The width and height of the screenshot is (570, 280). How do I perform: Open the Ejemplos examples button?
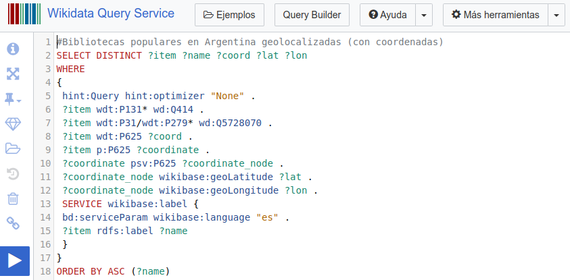(229, 15)
